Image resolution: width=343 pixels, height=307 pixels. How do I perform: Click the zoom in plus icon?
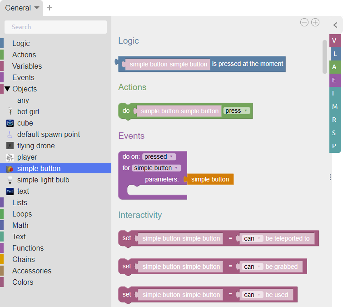pyautogui.click(x=315, y=22)
